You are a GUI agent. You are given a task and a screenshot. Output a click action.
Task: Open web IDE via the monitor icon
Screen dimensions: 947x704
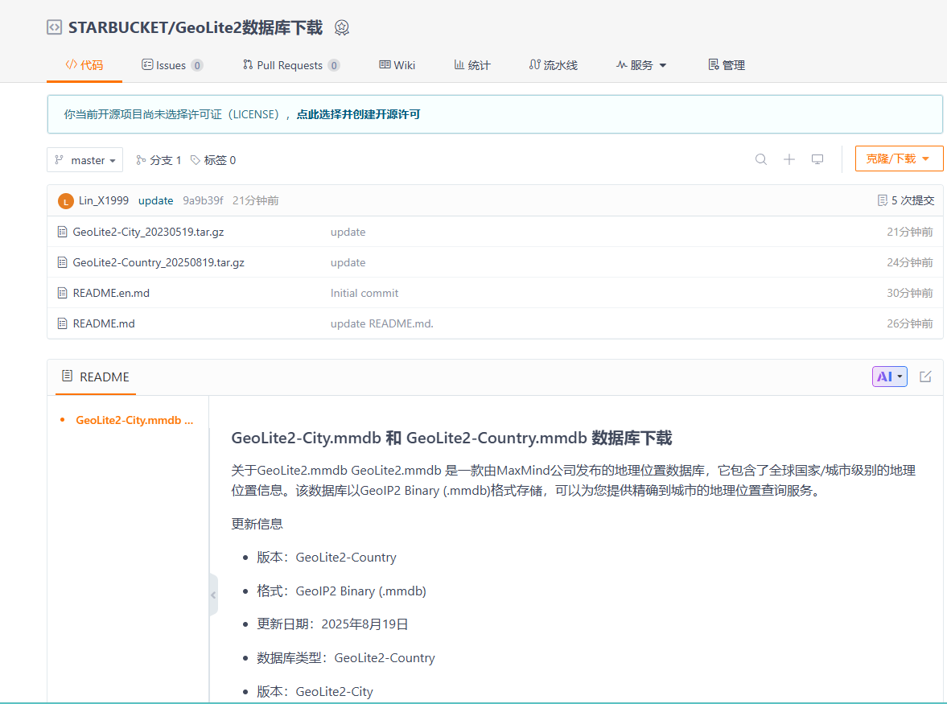(x=817, y=159)
